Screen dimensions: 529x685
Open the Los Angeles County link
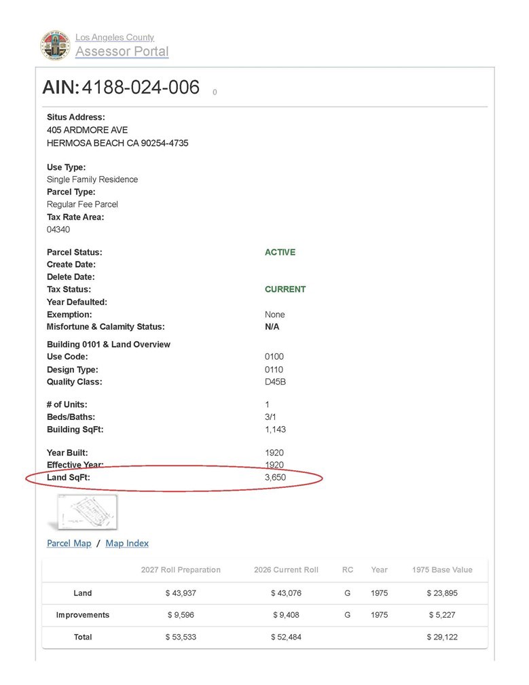pos(115,37)
